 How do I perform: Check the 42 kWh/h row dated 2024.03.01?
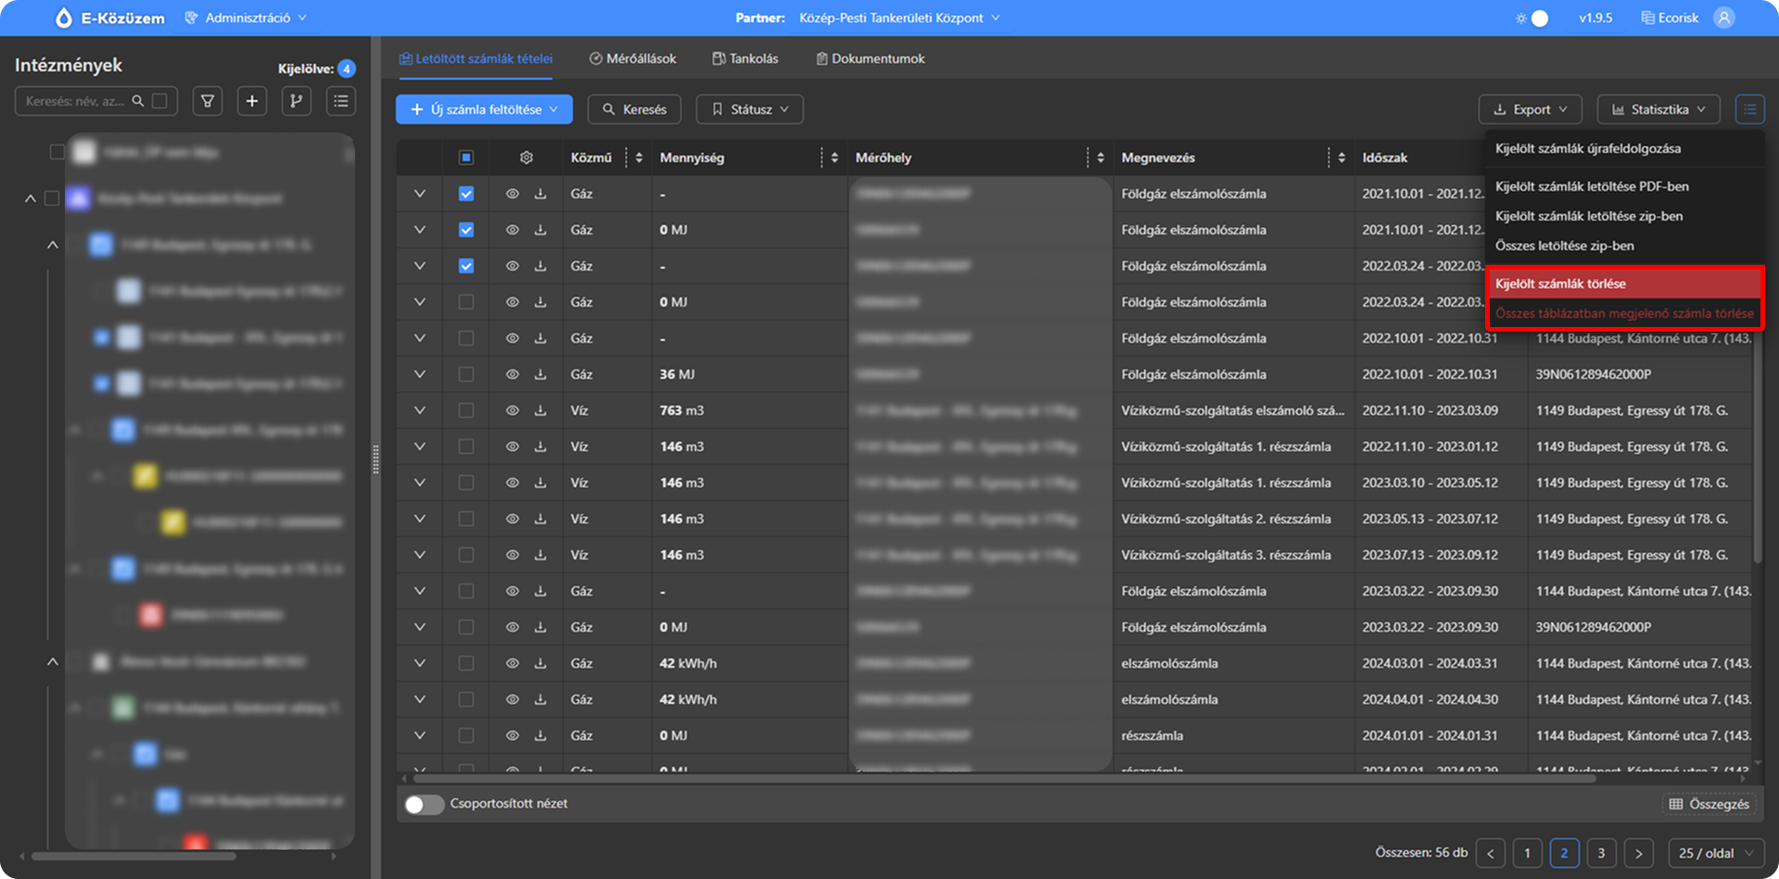click(466, 664)
